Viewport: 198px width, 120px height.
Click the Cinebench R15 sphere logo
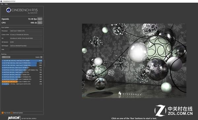tap(9, 10)
